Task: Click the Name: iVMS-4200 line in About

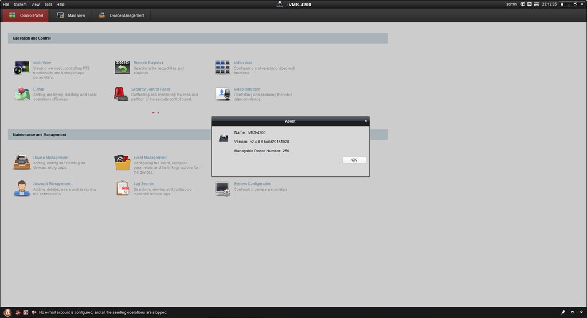Action: [x=250, y=132]
